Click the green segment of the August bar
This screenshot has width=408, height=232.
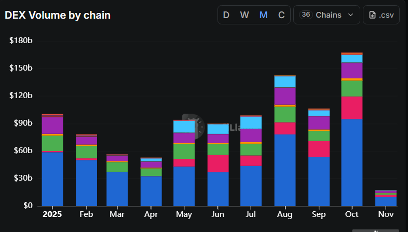285,114
